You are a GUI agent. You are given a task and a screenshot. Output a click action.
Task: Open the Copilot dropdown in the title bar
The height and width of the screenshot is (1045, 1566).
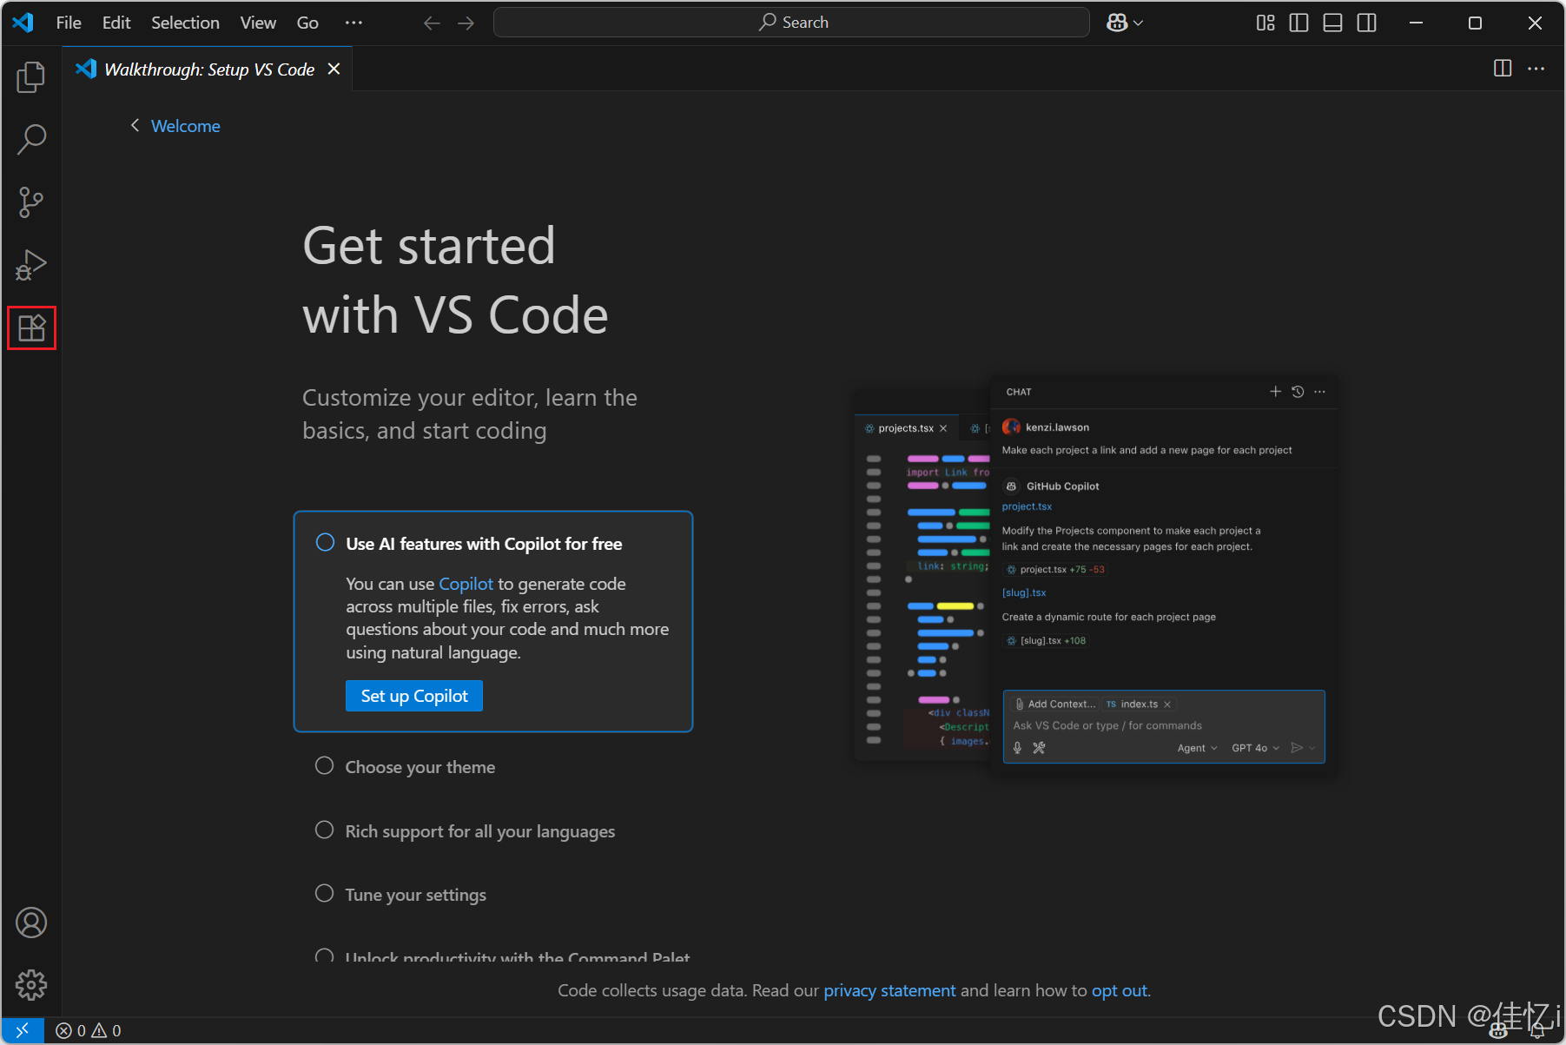pos(1124,23)
